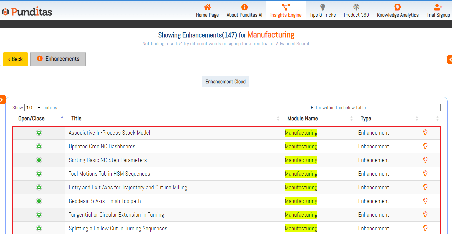Image resolution: width=452 pixels, height=234 pixels.
Task: Open the Show entries dropdown
Action: tap(33, 107)
